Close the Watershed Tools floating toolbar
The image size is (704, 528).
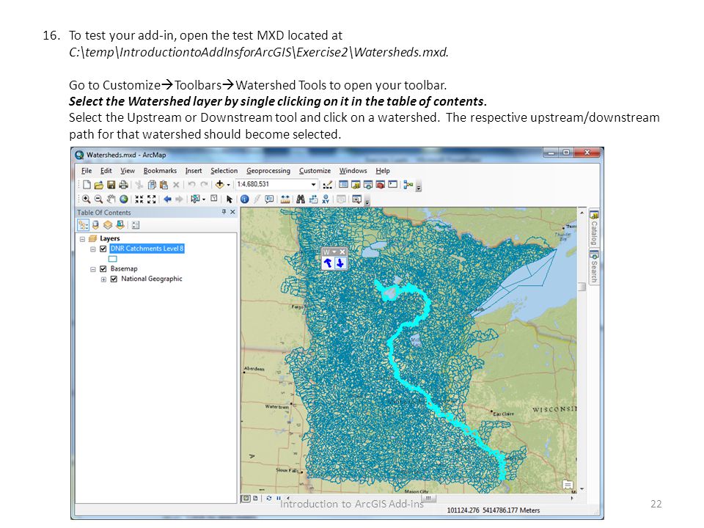342,252
